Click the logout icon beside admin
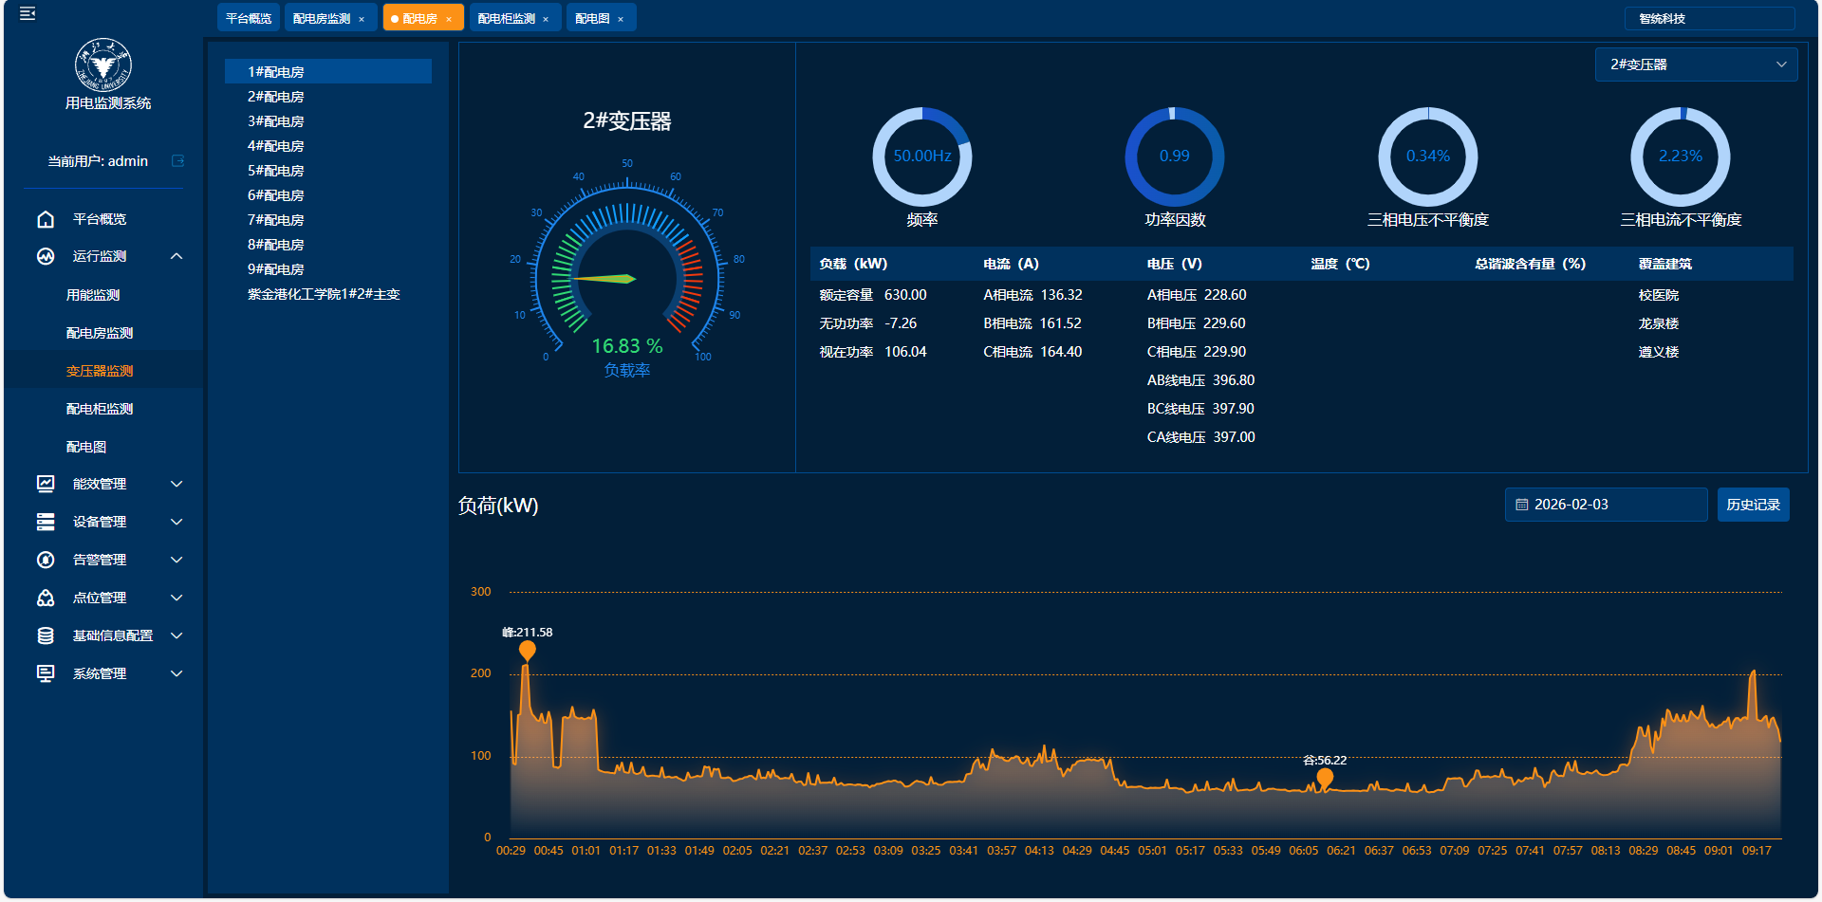 point(177,161)
